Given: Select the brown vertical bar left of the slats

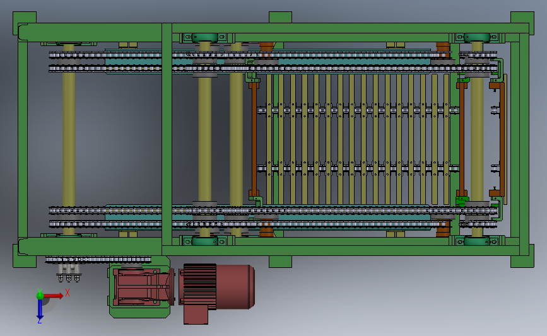Looking at the screenshot, I should pyautogui.click(x=254, y=139).
